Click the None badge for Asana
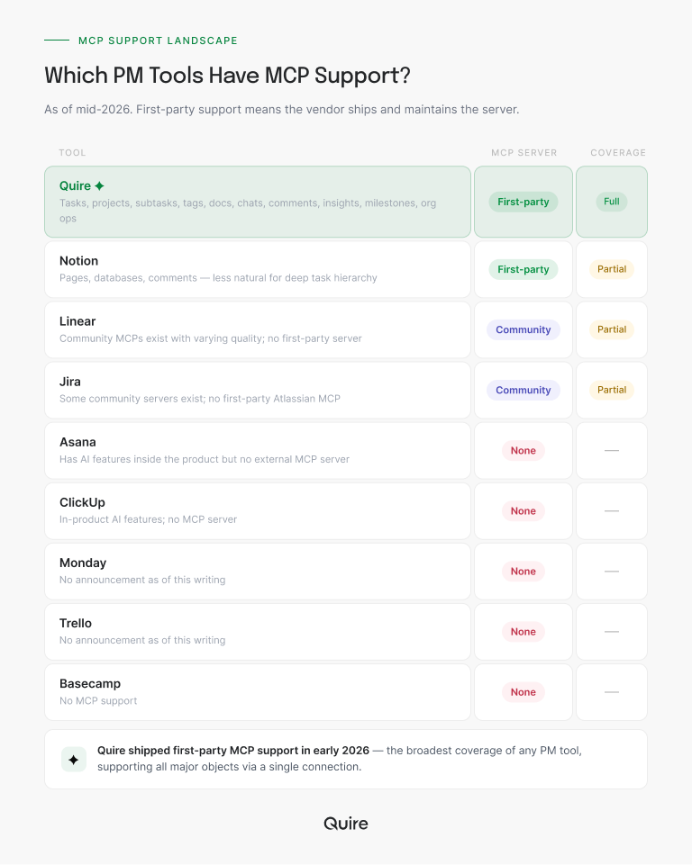Viewport: 692px width, 865px height. point(523,451)
